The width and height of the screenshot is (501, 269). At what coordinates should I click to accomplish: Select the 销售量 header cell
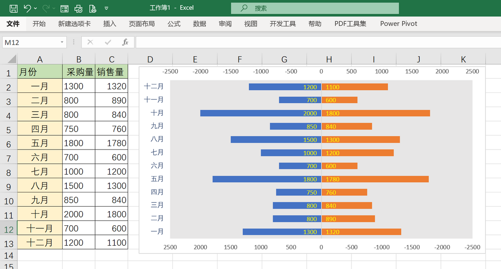[111, 72]
